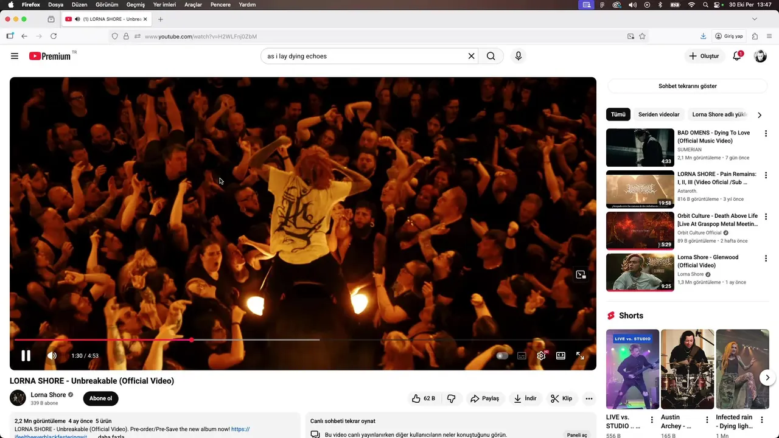
Task: Open BAD OMENS Dying To Love thumbnail
Action: tap(640, 147)
